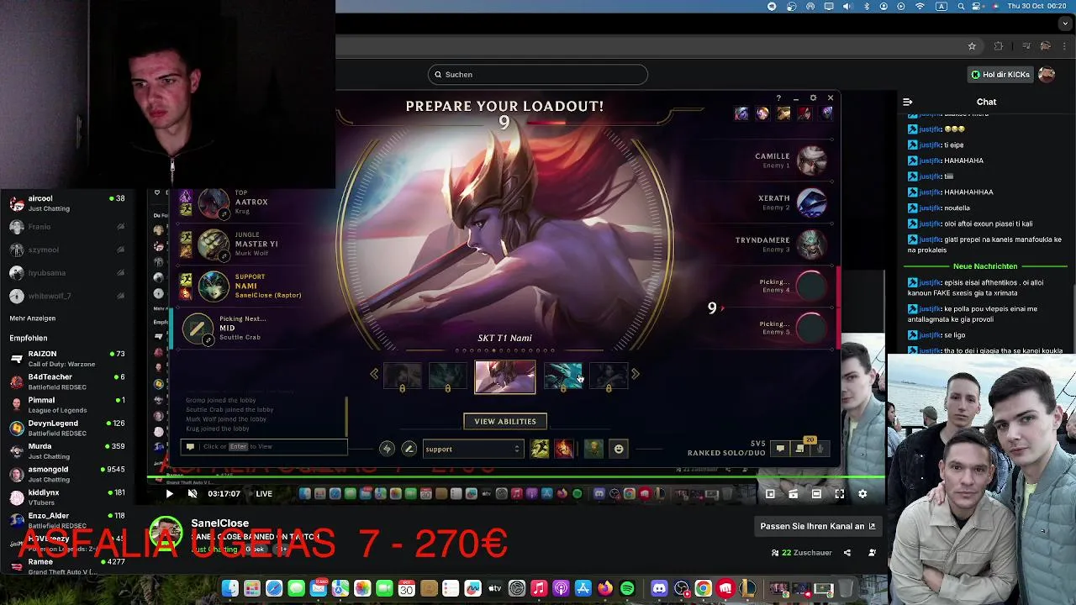Image resolution: width=1076 pixels, height=605 pixels.
Task: Open Google Chrome from the Dock
Action: click(703, 589)
